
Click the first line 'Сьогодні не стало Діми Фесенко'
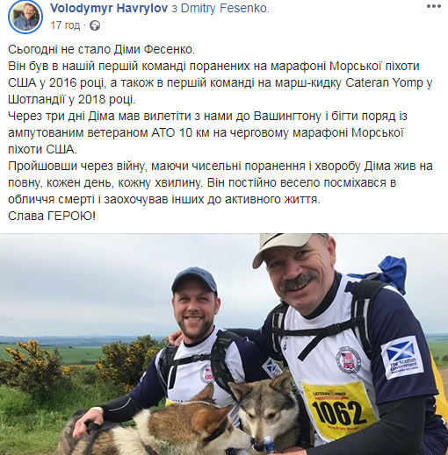pos(101,49)
